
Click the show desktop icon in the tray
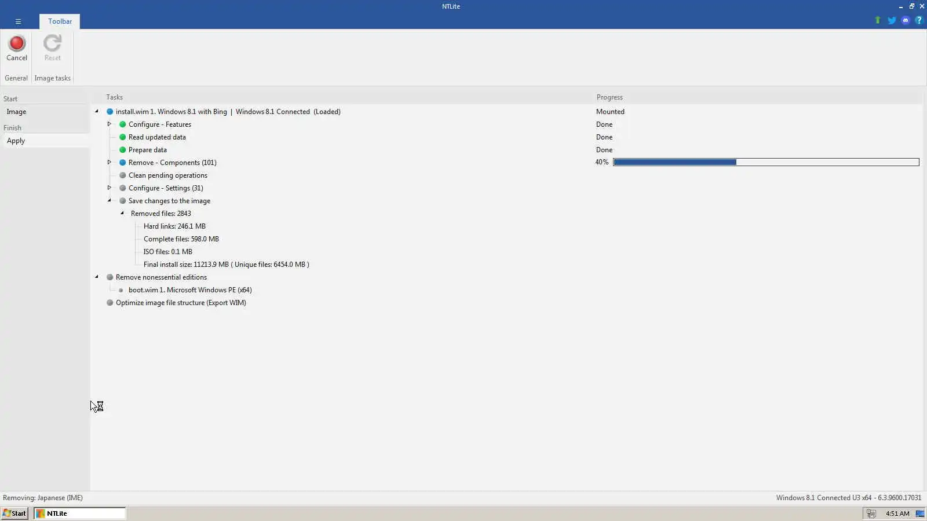click(x=919, y=513)
